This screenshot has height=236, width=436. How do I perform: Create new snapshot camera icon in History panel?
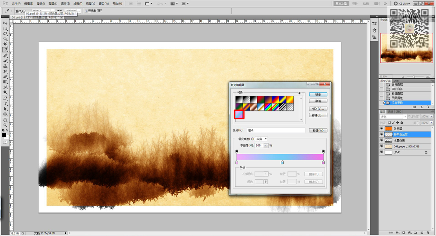point(421,107)
